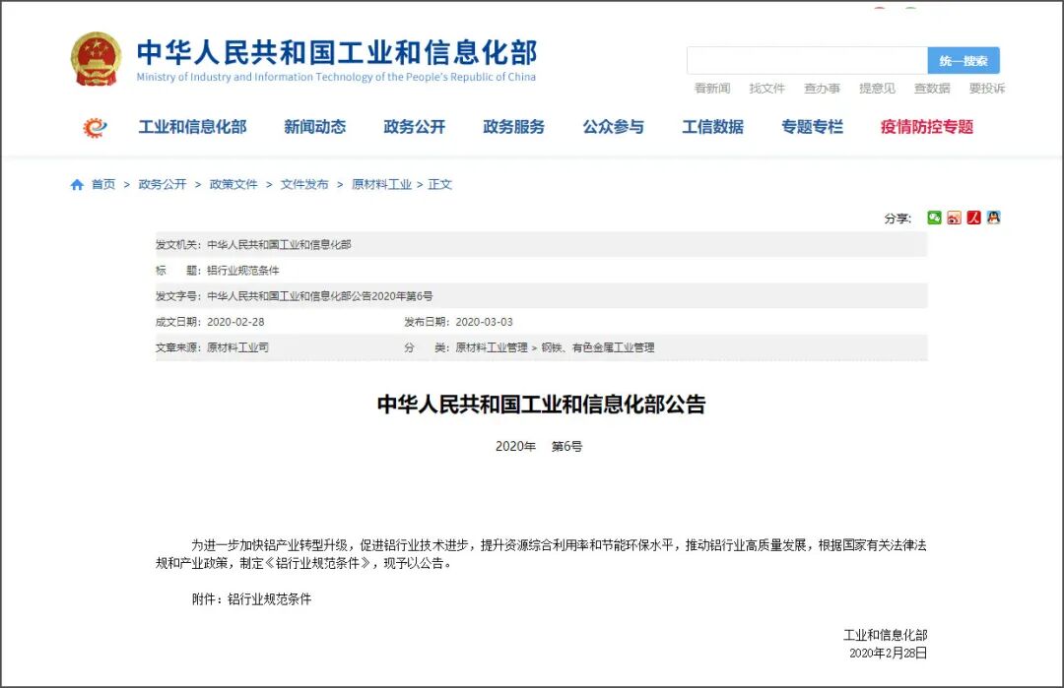Select 查办事 search shortcut
Viewport: 1064px width, 688px height.
pyautogui.click(x=822, y=89)
